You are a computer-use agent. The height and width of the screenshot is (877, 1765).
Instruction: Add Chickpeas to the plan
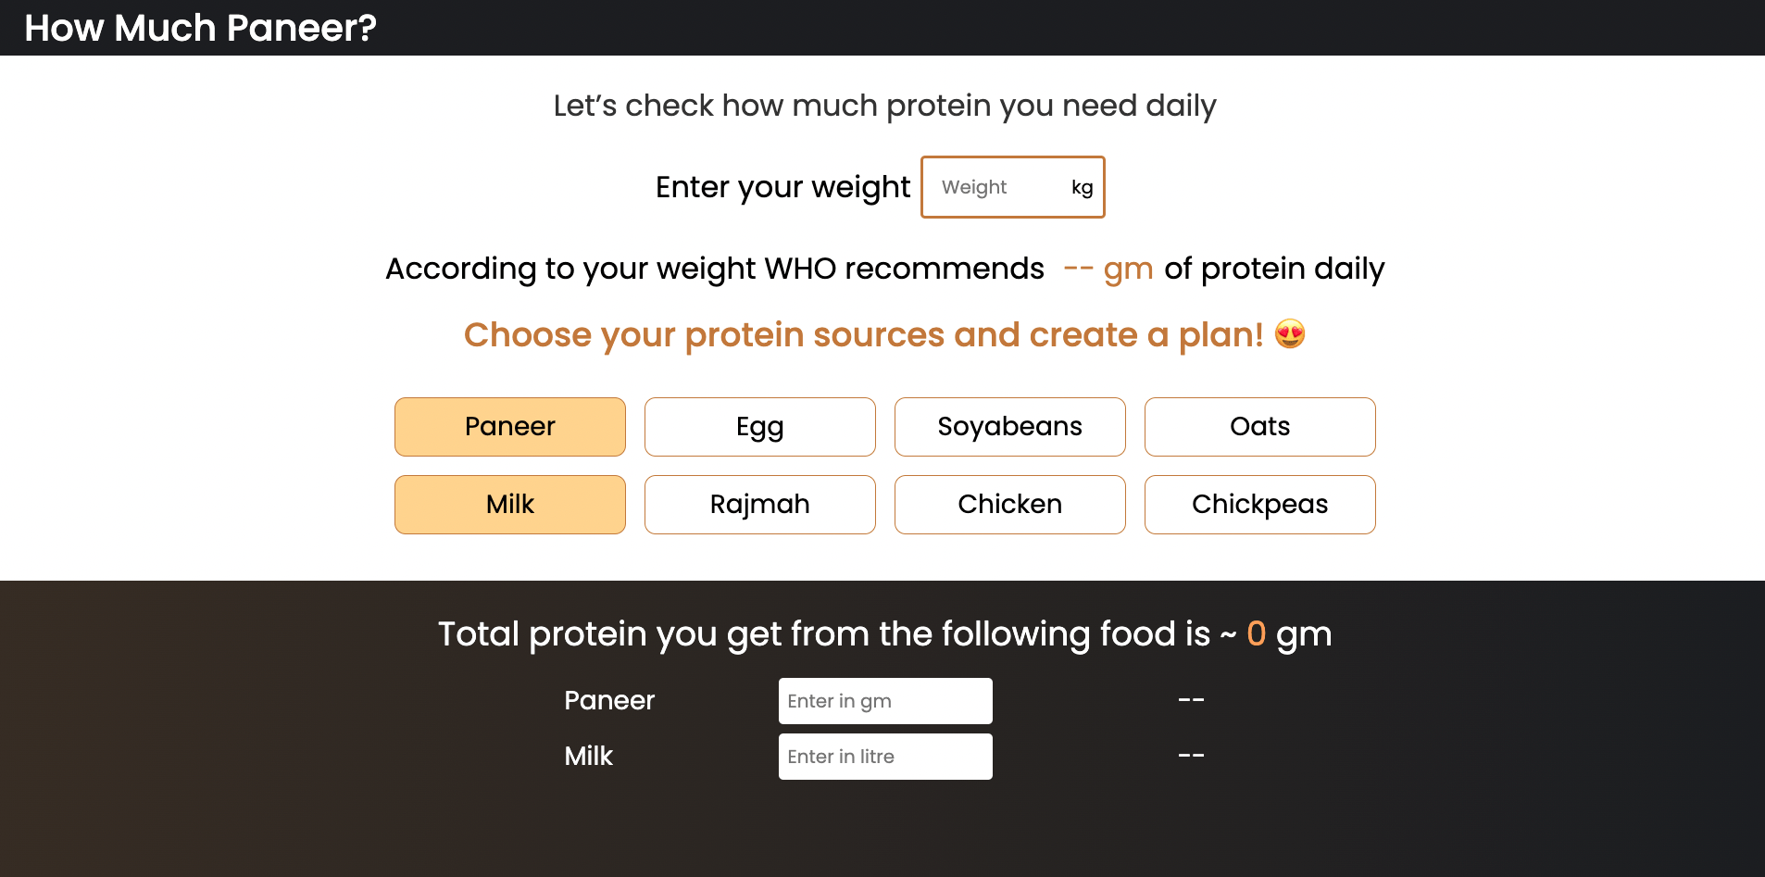click(1259, 505)
